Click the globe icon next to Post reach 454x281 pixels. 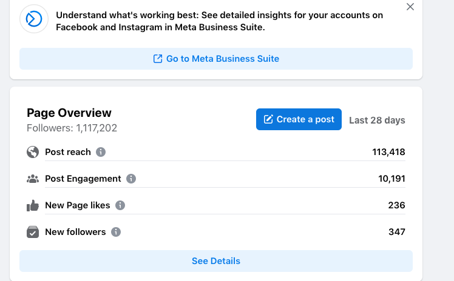33,152
